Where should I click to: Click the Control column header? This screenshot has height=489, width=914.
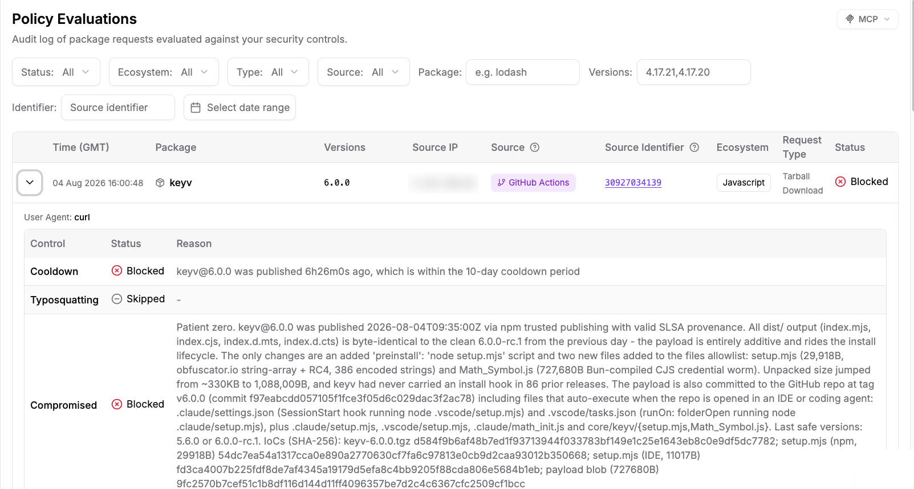point(48,244)
